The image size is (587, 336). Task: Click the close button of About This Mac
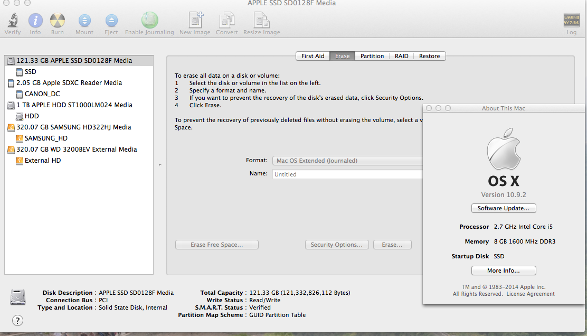coord(429,108)
